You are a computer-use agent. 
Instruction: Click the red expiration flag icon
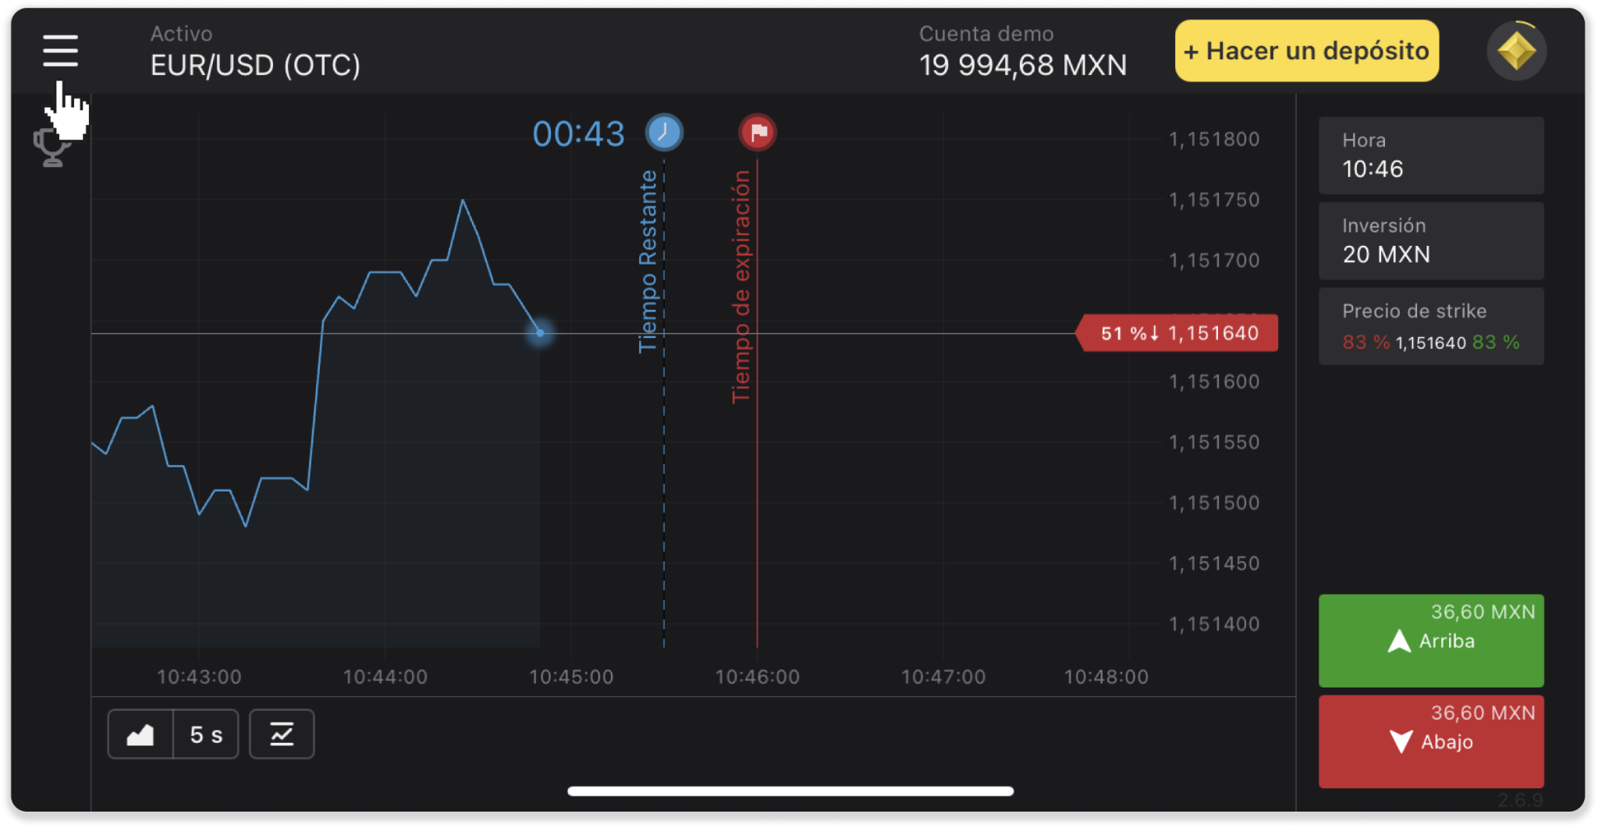coord(757,133)
